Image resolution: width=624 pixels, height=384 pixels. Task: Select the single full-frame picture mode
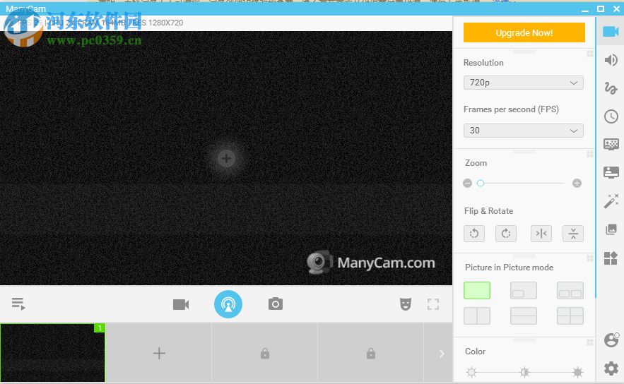click(477, 291)
